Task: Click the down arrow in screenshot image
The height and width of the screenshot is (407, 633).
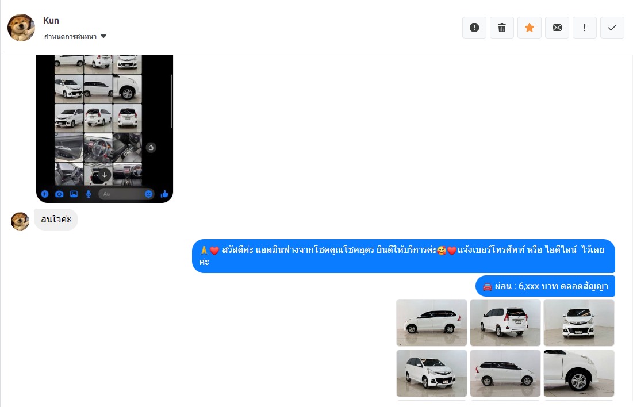Action: 104,175
